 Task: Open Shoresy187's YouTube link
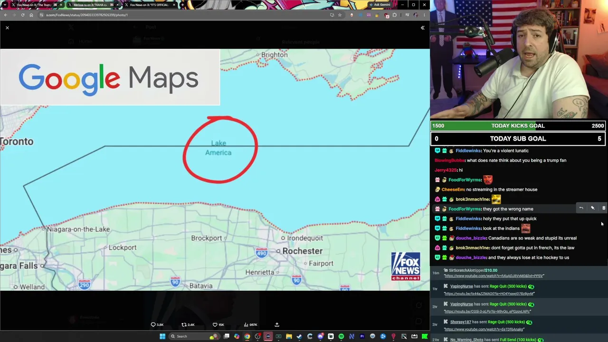pos(484,329)
